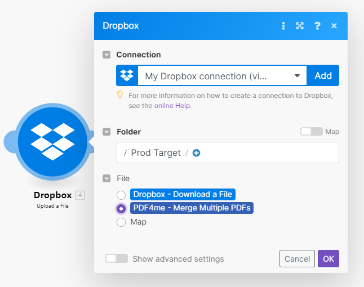The image size is (364, 287).
Task: Click the plus icon after Prod Target
Action: click(197, 153)
